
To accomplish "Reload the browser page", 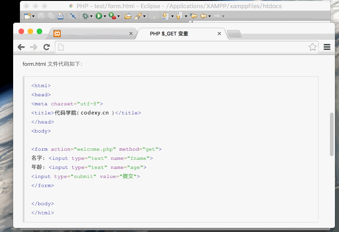I will 47,47.
